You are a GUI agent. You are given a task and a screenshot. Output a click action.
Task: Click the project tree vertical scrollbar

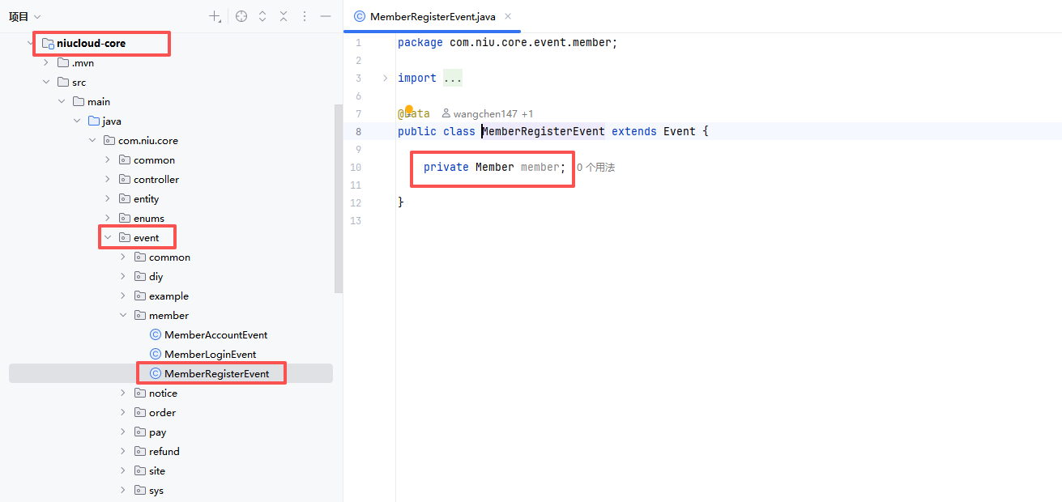(x=339, y=198)
